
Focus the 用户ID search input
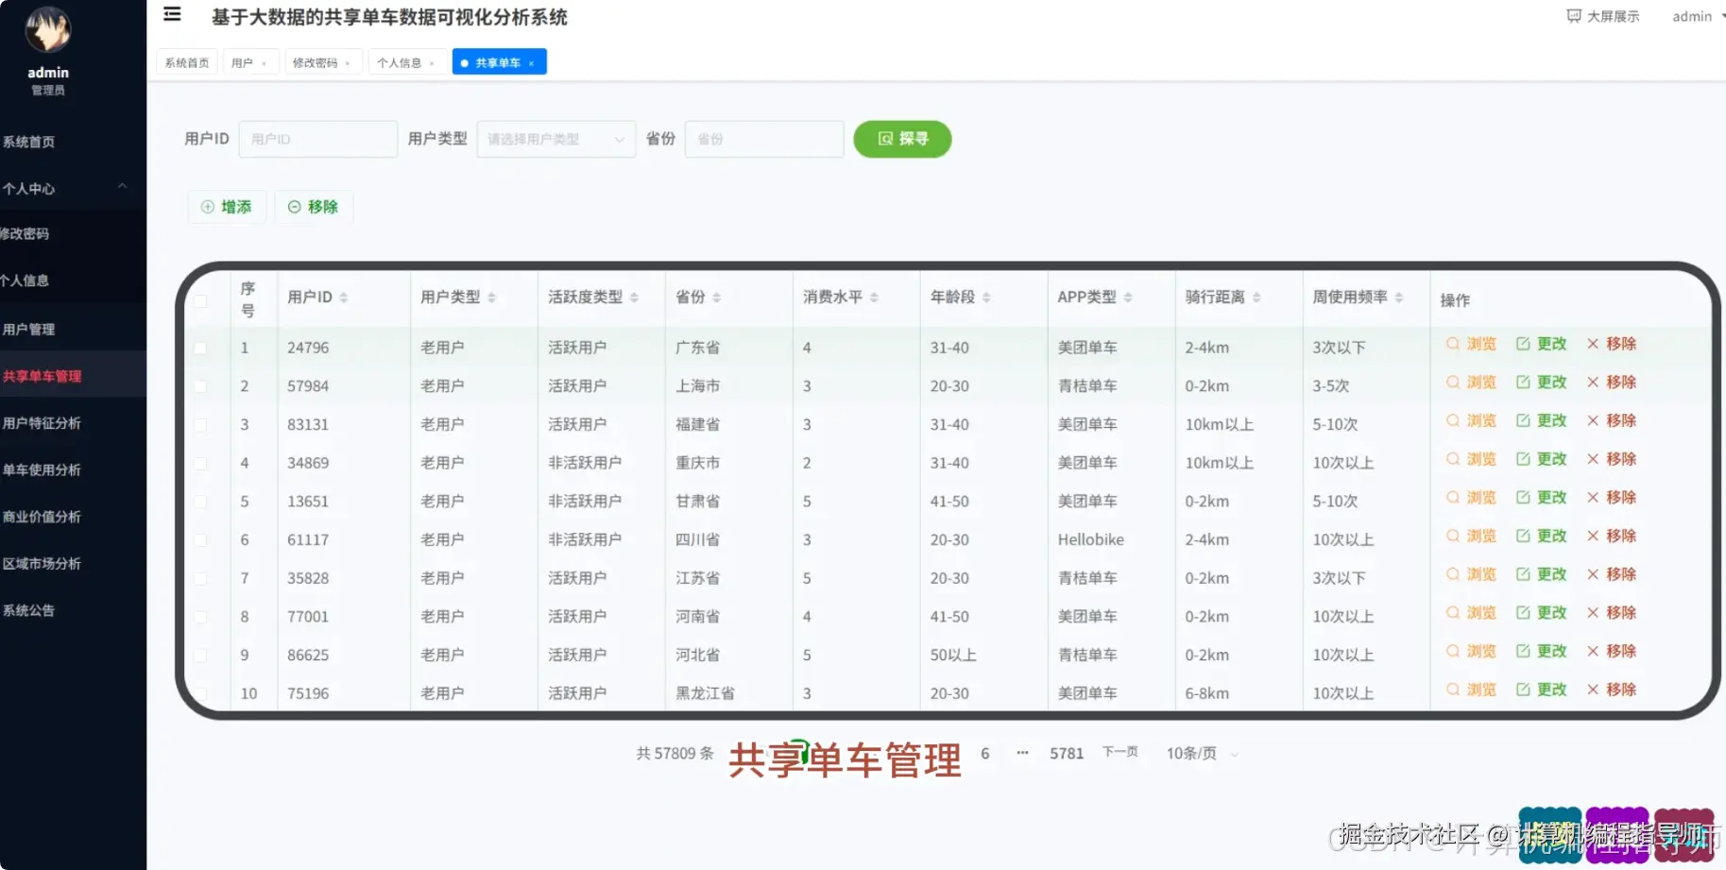(x=317, y=139)
